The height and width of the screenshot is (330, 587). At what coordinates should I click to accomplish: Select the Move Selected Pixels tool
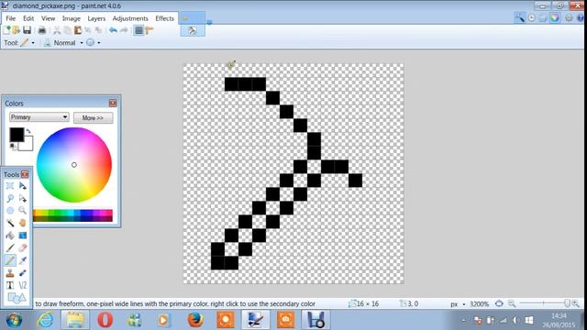coord(23,186)
